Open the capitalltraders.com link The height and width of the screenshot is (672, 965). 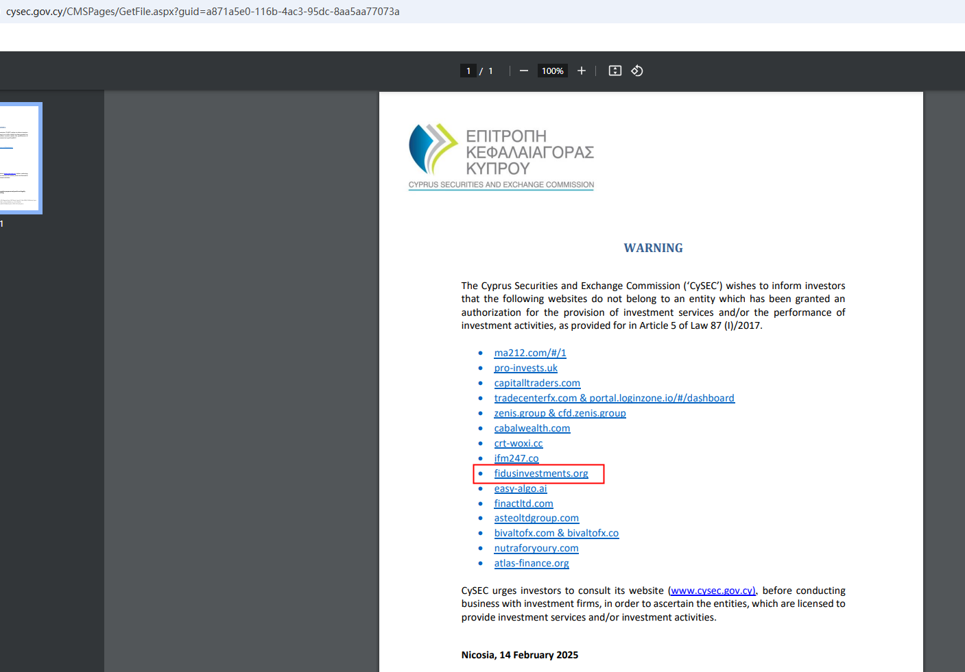[537, 383]
